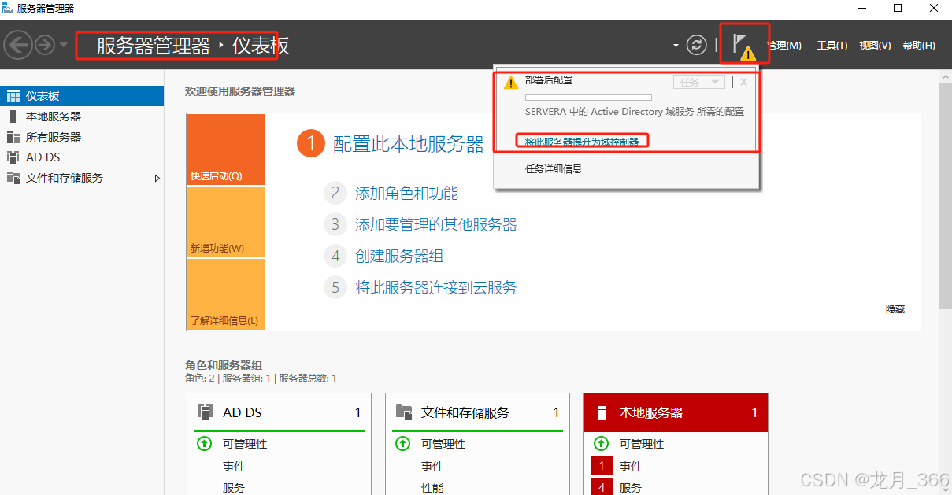Click the 文件和存储服务 tile icon

pyautogui.click(x=404, y=412)
